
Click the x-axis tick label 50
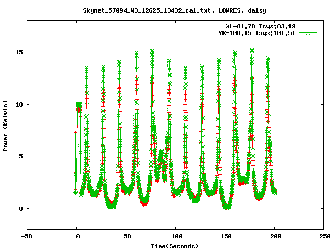click(x=127, y=236)
